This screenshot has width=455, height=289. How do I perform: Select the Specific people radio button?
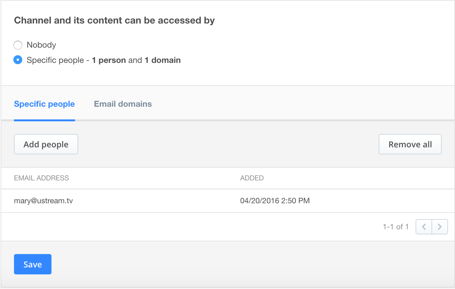click(x=18, y=60)
